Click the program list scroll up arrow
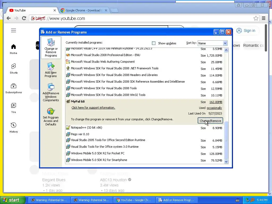The height and width of the screenshot is (204, 272). [x=226, y=50]
